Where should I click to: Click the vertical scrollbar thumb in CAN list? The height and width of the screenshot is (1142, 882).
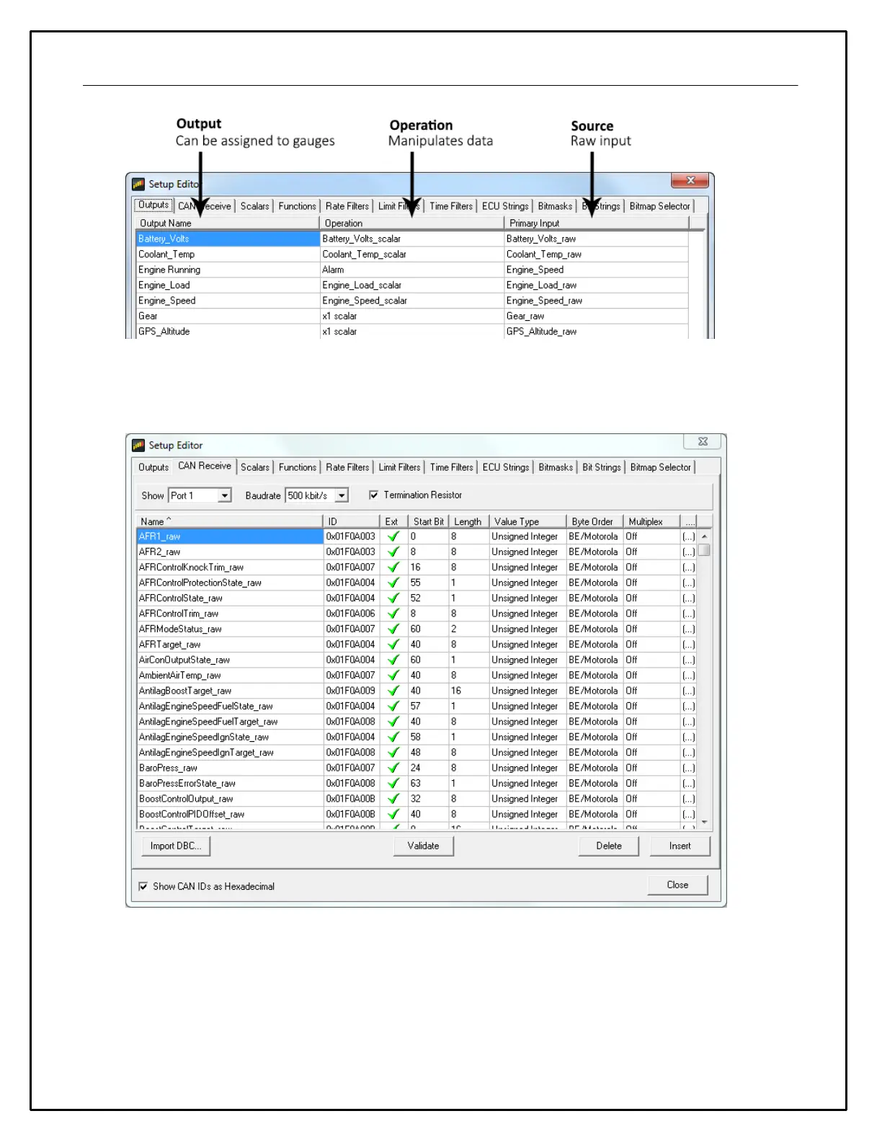[x=704, y=550]
